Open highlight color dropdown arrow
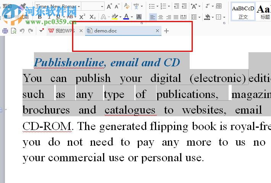The height and width of the screenshot is (183, 271). click(120, 17)
